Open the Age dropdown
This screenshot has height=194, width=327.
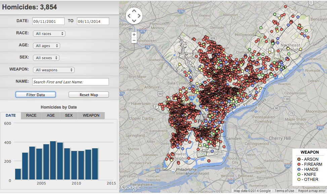(x=46, y=46)
